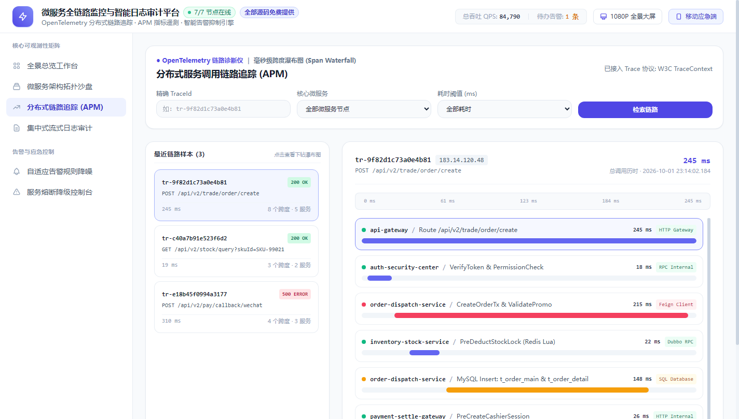Viewport: 739px width, 419px height.
Task: Click the 全部源码免费提供 badge
Action: (x=269, y=12)
